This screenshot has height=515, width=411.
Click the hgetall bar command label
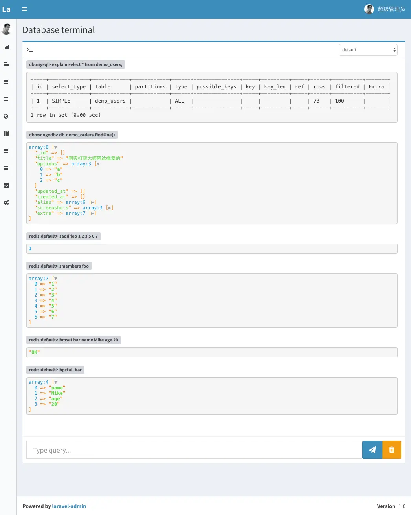[x=55, y=370]
